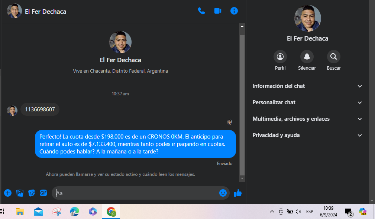375x219 pixels.
Task: Start a voice call with El Fer Dechaca
Action: point(201,11)
